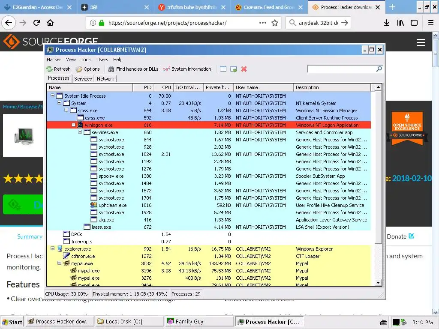Screen dimensions: 439x329
Task: Toggle the Firefox sidebar icon
Action: pyautogui.click(x=414, y=23)
